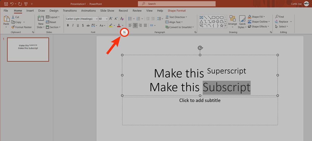This screenshot has width=312, height=141.
Task: Toggle italic formatting
Action: click(73, 25)
